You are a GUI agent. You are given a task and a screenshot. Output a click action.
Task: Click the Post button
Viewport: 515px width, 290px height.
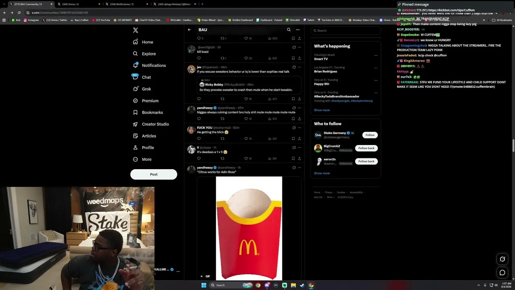(x=154, y=174)
